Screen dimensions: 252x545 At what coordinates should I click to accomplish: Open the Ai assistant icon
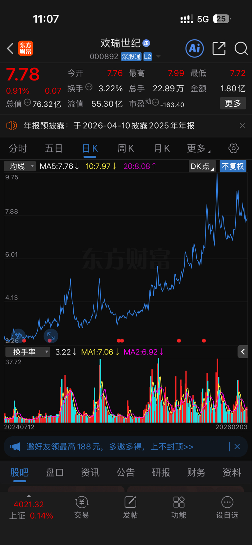point(195,48)
